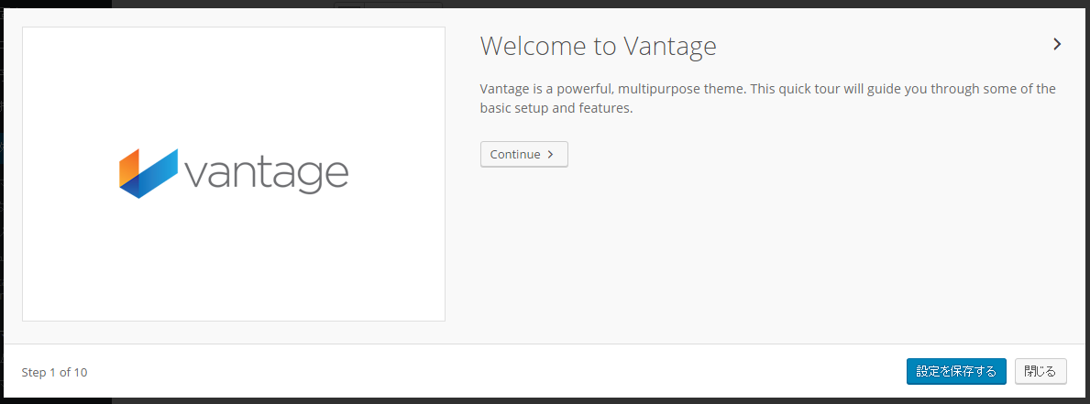The height and width of the screenshot is (404, 1090).
Task: Click the white logo preview panel
Action: coord(234,173)
